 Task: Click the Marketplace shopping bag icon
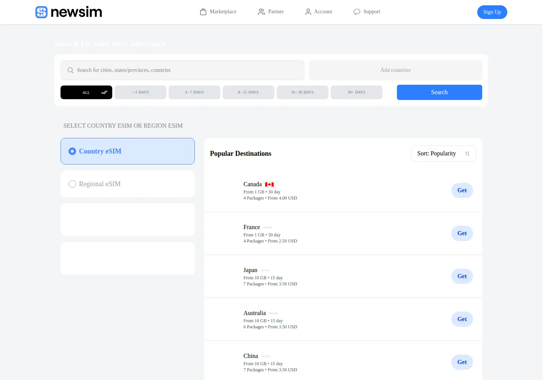(x=203, y=12)
